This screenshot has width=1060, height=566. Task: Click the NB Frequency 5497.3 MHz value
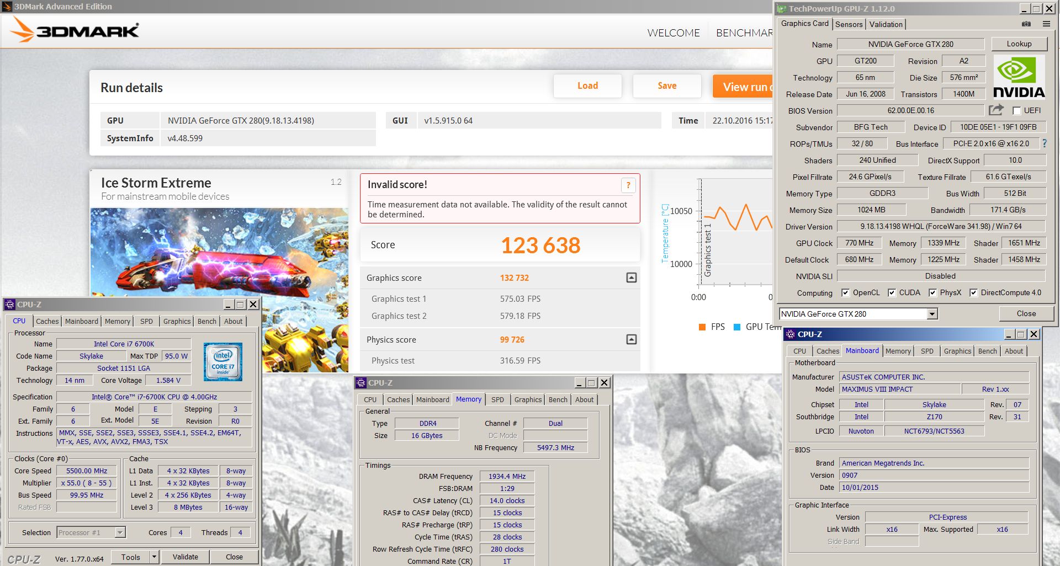pos(555,447)
